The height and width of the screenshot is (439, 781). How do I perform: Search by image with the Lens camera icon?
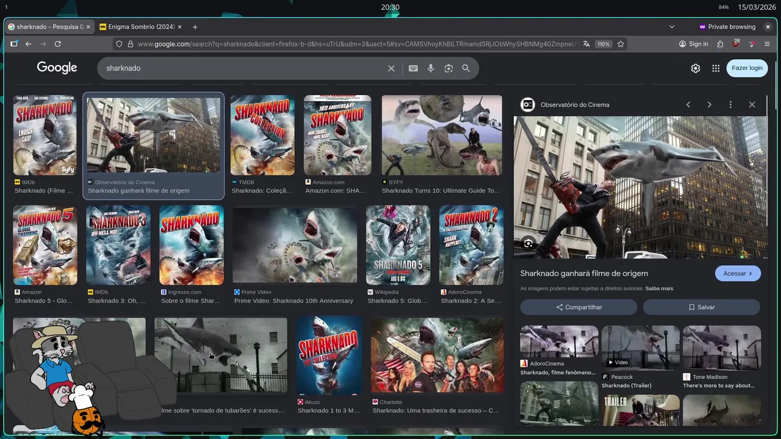(448, 68)
